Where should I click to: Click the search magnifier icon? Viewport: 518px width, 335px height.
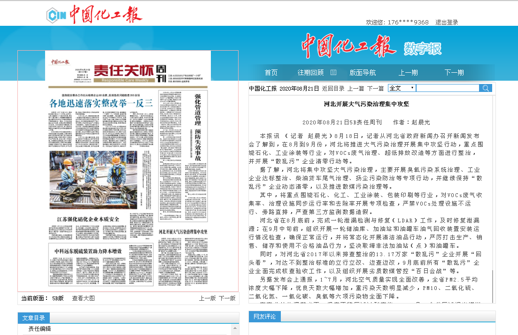[485, 88]
